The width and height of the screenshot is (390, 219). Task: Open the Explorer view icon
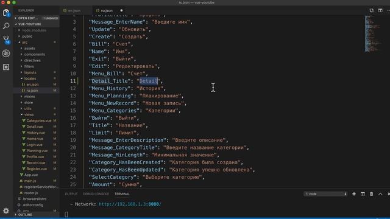[6, 13]
